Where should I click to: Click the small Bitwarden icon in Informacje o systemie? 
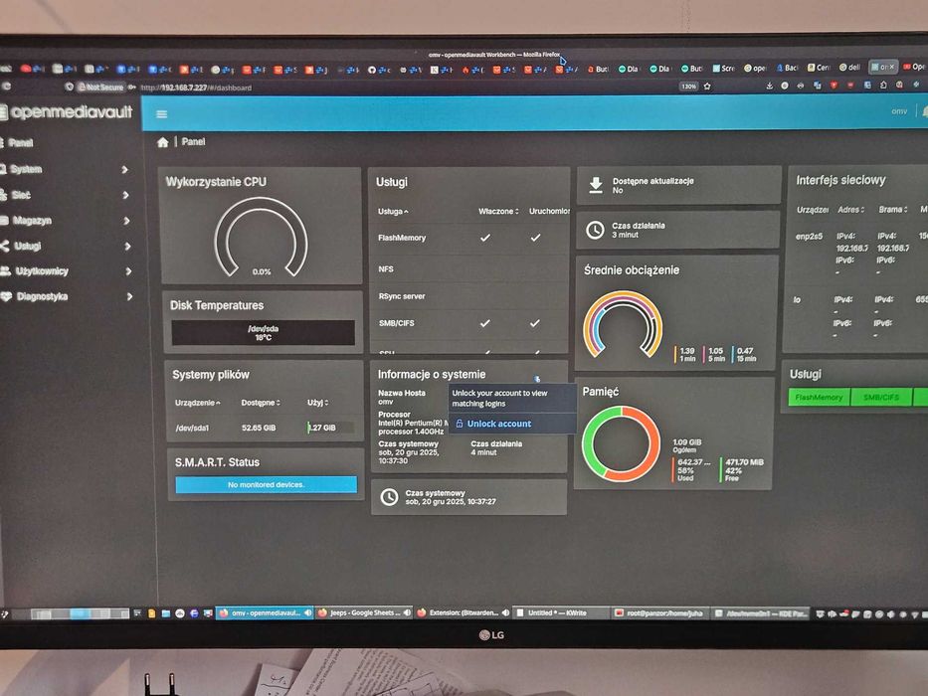537,379
